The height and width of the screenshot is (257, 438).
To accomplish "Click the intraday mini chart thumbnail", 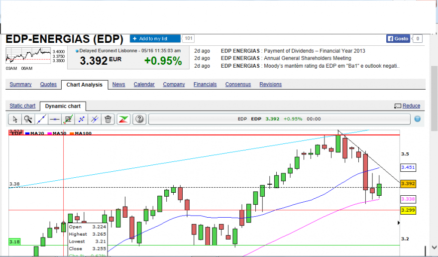I will tap(28, 55).
